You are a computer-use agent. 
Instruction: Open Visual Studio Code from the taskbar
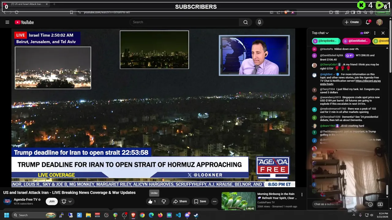tap(178, 215)
